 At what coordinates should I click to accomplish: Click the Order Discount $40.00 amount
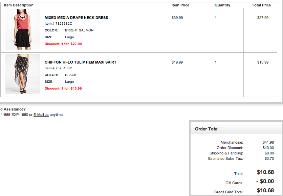click(x=268, y=148)
